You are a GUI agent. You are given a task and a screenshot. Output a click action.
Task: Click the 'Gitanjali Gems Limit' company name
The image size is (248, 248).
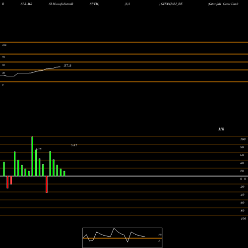click(x=223, y=4)
